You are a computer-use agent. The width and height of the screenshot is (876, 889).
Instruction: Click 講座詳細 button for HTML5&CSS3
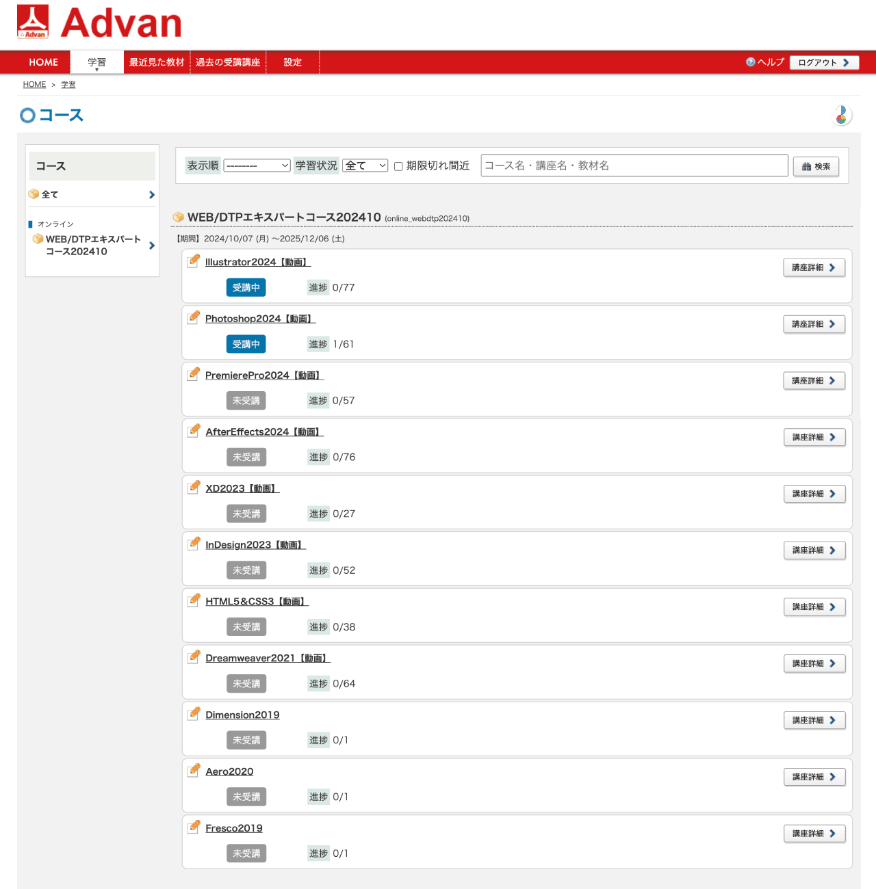(x=814, y=607)
